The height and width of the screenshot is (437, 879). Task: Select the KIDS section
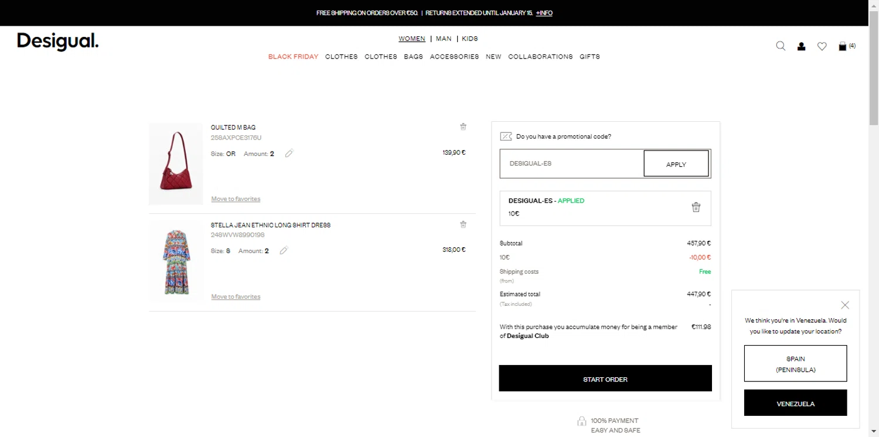click(x=470, y=39)
